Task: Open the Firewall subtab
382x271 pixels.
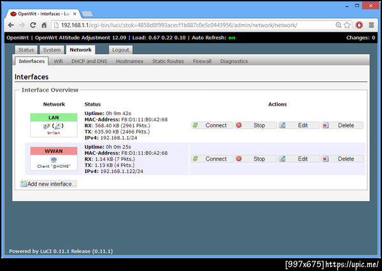Action: (x=202, y=61)
